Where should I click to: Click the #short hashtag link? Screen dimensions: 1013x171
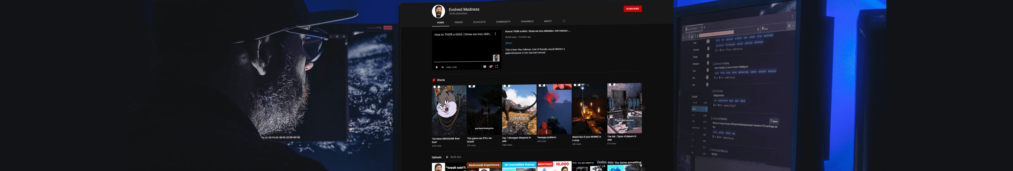[508, 43]
